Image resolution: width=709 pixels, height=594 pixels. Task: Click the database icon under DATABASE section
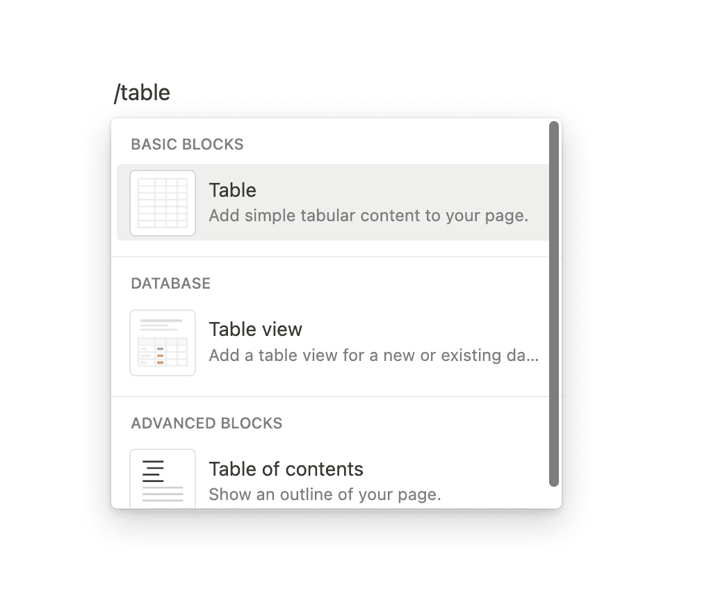tap(162, 342)
